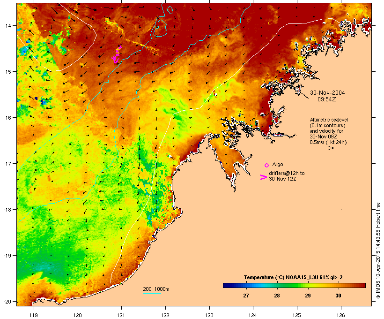Click the 28 colorbar tick label
This screenshot has height=319, width=384.
(277, 296)
